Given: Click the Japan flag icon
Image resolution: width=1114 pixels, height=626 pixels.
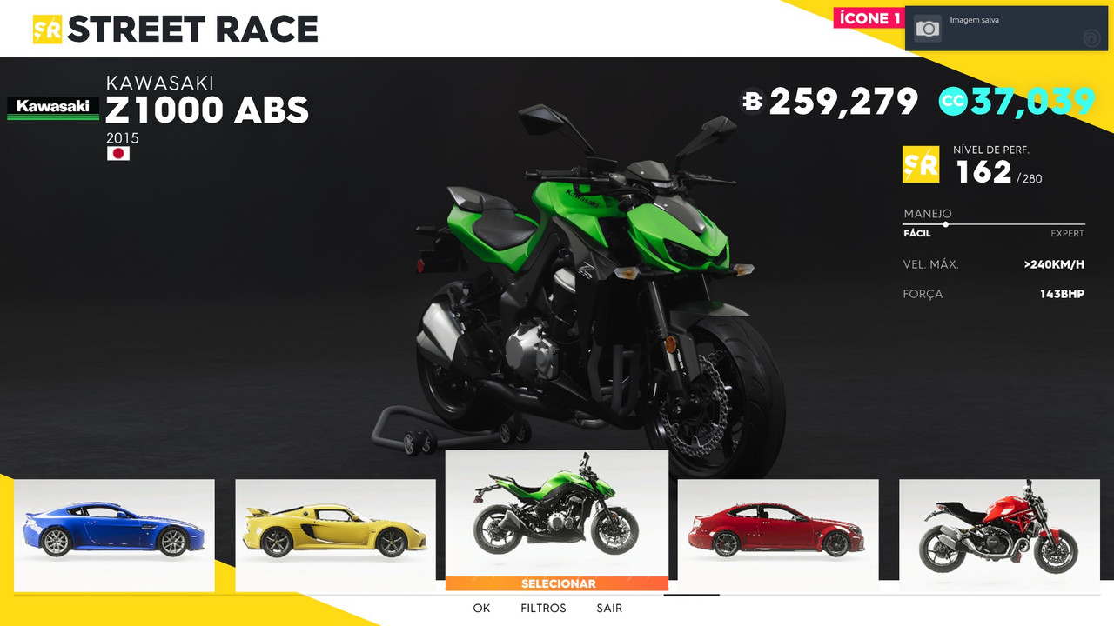Looking at the screenshot, I should 117,154.
